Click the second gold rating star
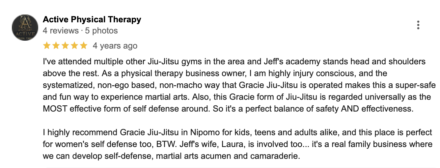 tap(56, 46)
